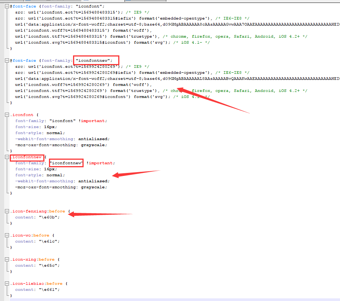Click content "\e65c" value
The width and height of the screenshot is (340, 301).
(48, 266)
